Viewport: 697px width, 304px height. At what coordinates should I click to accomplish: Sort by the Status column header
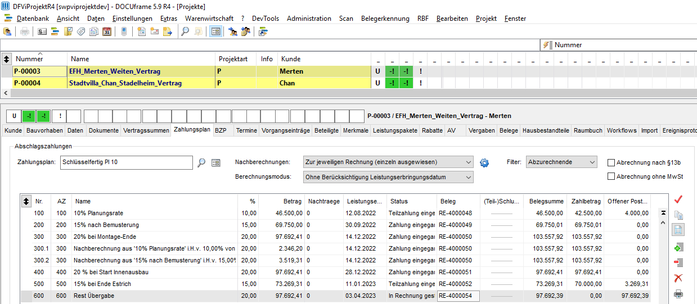tap(411, 201)
